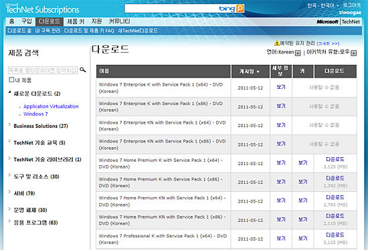Viewport: 368px width, 250px height.
Task: View details for Home Premium K (x86)
Action: tap(281, 182)
